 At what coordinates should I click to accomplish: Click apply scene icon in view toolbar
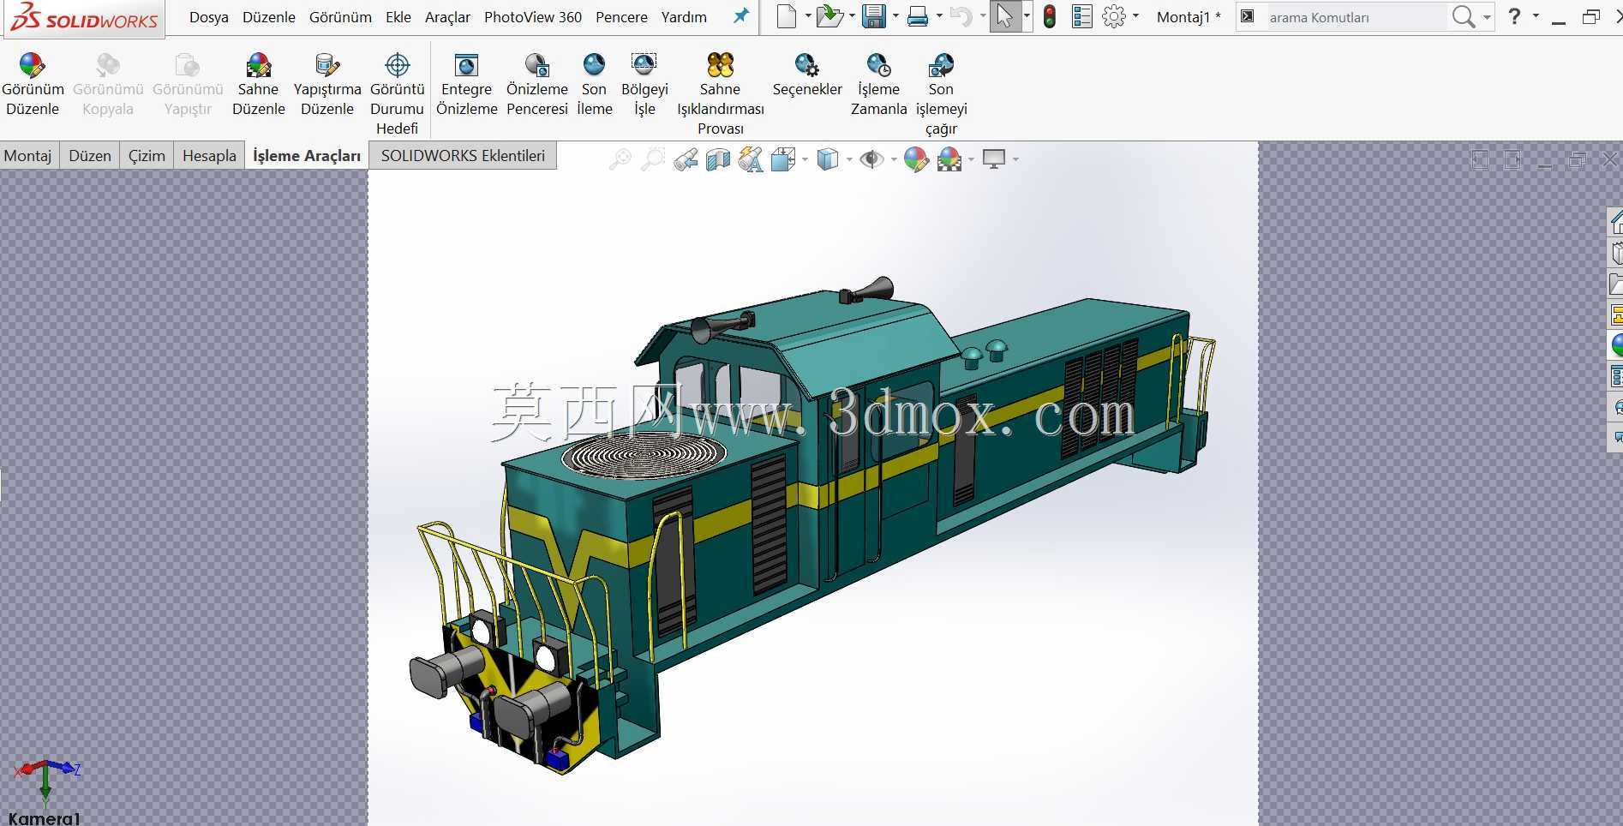pyautogui.click(x=949, y=159)
